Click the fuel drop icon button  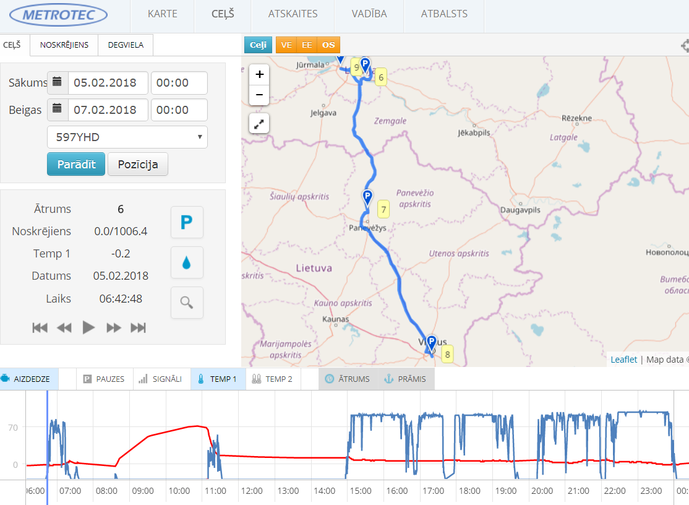click(x=186, y=262)
